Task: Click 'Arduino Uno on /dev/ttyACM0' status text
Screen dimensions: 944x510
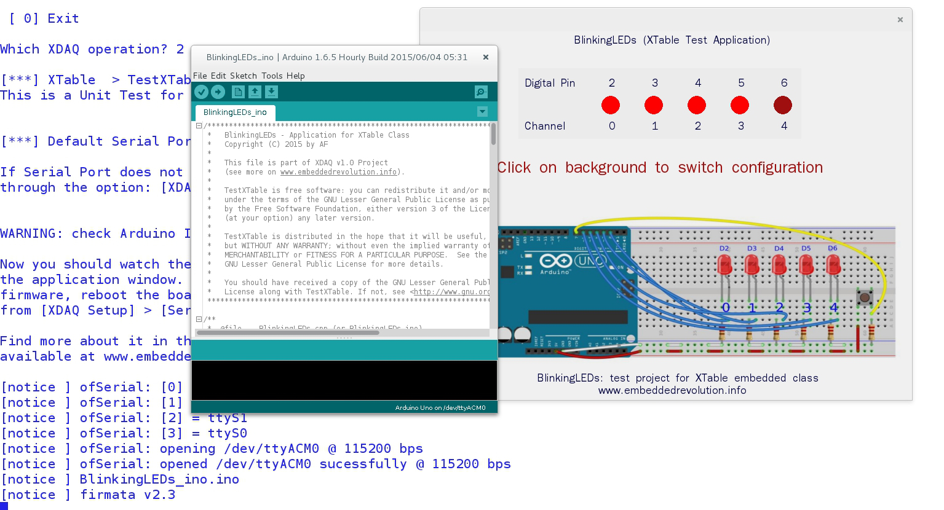Action: 440,407
